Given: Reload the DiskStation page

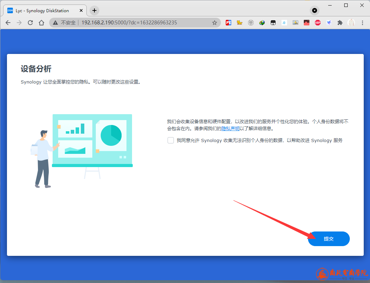Looking at the screenshot, I should 30,23.
